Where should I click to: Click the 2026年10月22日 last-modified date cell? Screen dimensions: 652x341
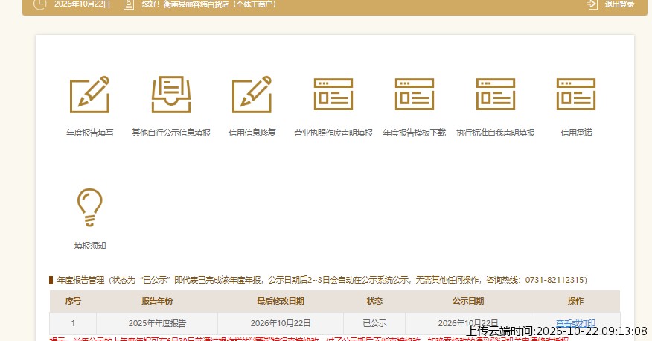pos(281,323)
